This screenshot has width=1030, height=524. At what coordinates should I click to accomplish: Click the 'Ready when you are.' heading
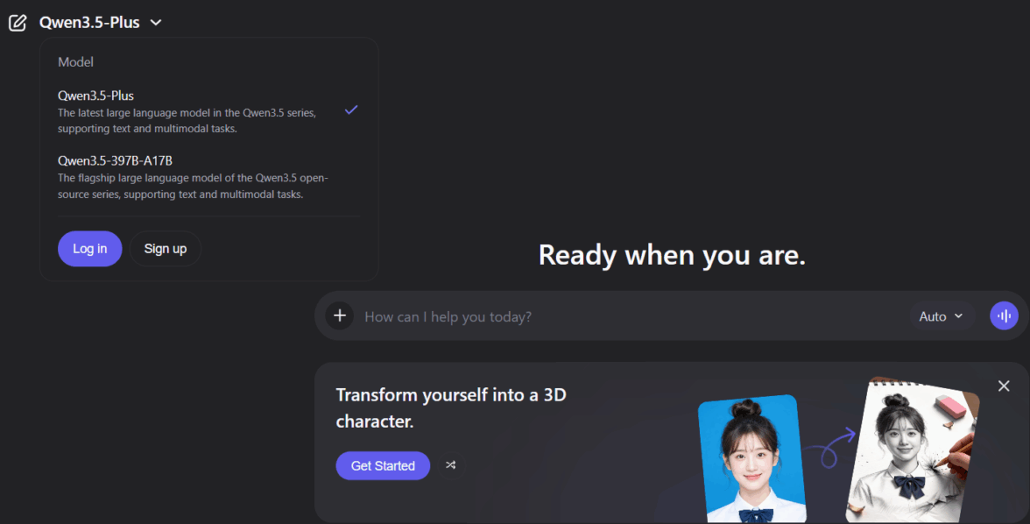point(672,255)
